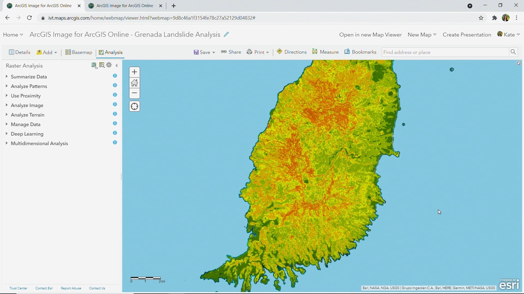Viewport: 524px width, 294px height.
Task: Zoom out of the map
Action: click(134, 93)
